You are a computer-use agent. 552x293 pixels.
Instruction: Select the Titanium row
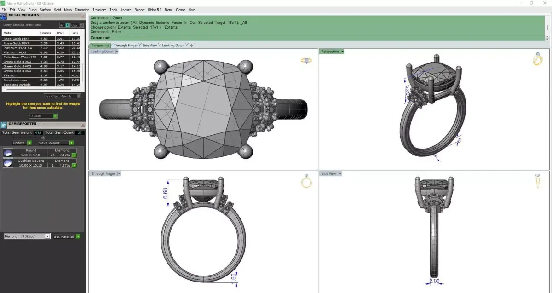click(41, 75)
